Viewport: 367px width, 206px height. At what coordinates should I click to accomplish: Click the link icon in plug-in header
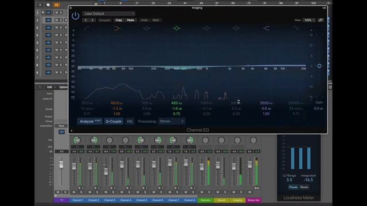[x=321, y=20]
